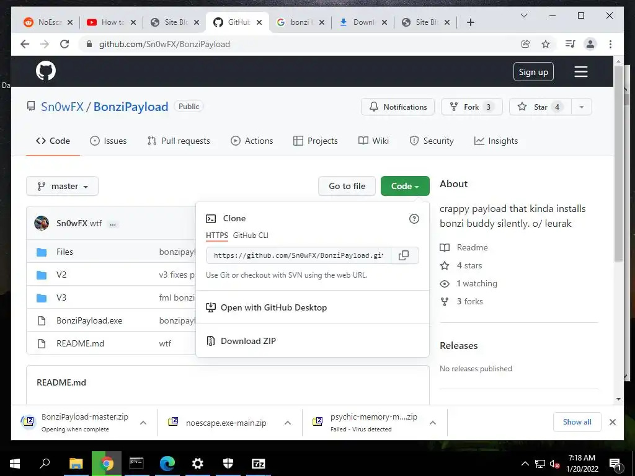
Task: Open the GitHub hamburger menu
Action: coord(580,72)
